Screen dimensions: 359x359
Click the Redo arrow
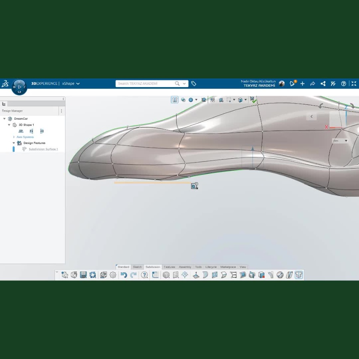coord(133,275)
